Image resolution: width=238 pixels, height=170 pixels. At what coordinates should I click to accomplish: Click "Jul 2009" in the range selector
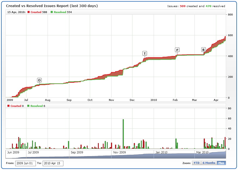click(33, 152)
